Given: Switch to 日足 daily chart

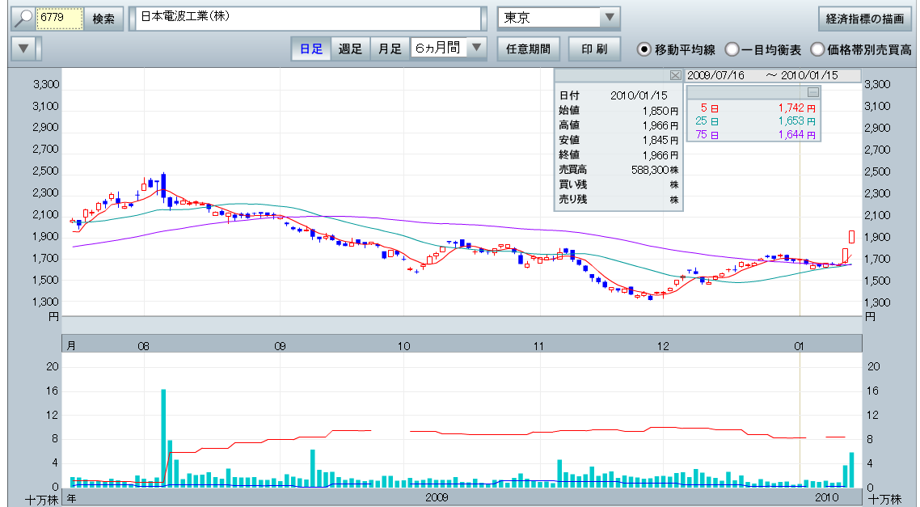Looking at the screenshot, I should click(311, 49).
